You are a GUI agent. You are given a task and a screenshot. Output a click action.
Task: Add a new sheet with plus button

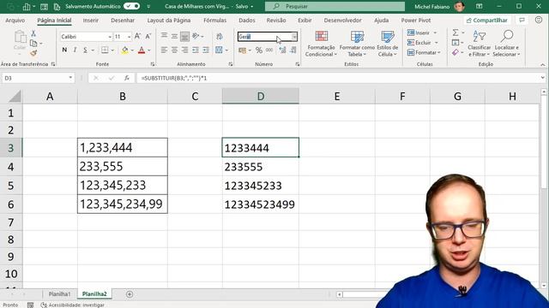(x=130, y=294)
